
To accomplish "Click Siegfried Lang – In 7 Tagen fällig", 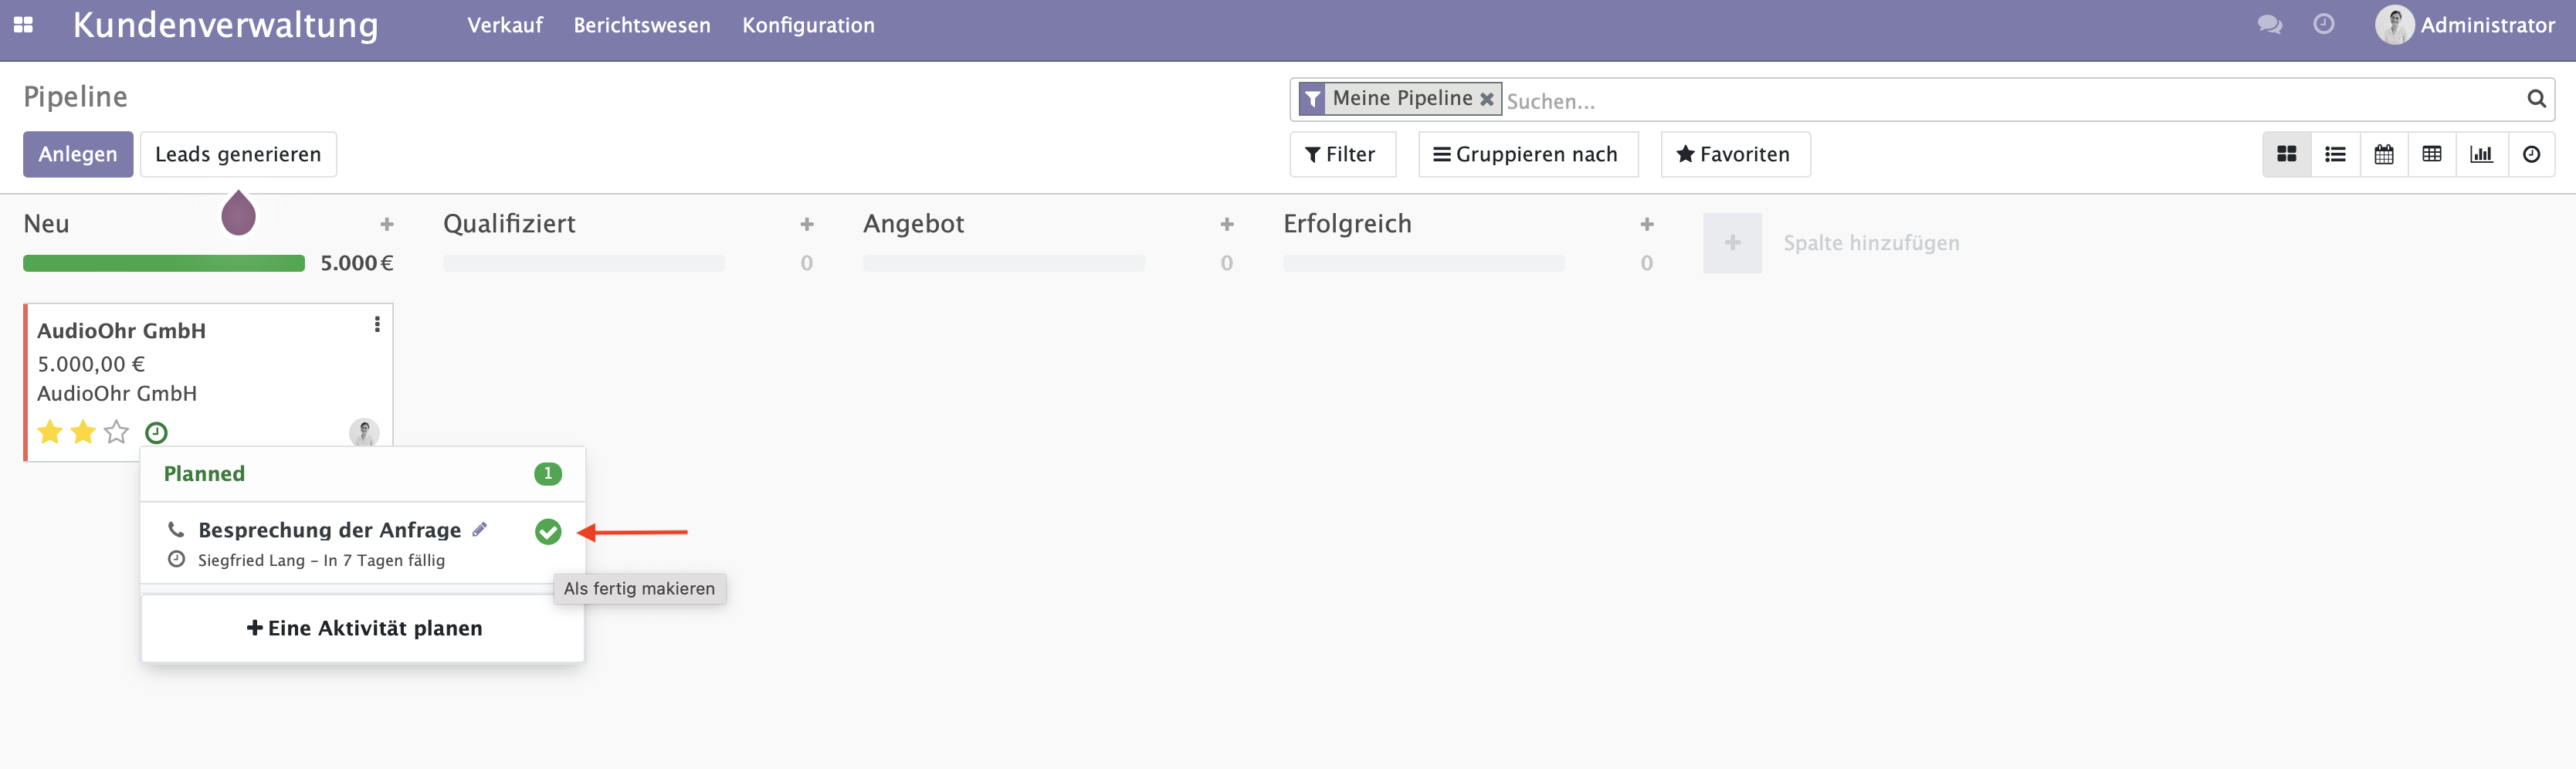I will click(321, 560).
